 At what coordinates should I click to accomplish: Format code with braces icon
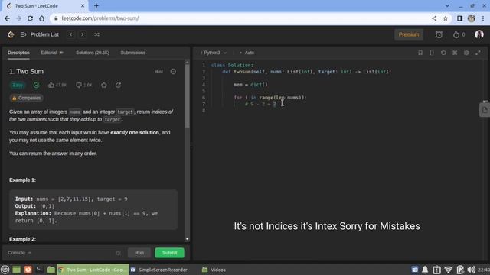432,53
